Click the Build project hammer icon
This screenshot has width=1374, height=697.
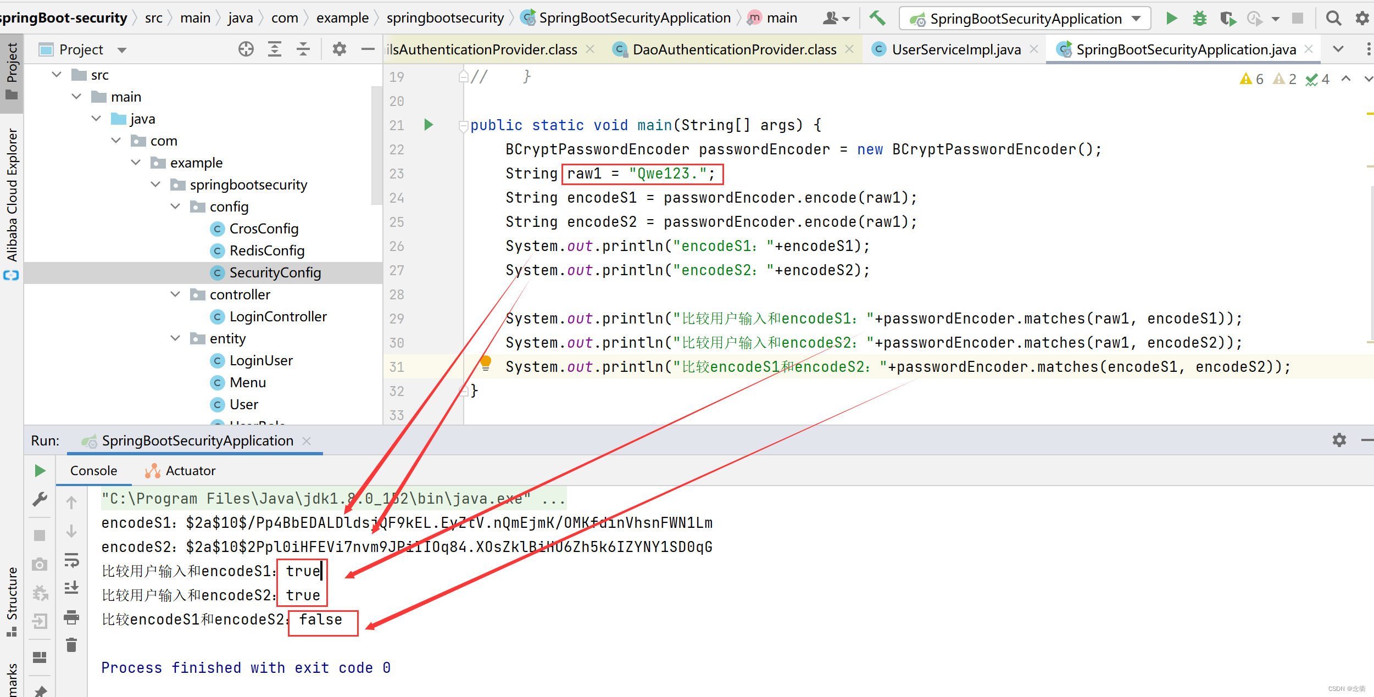tap(877, 18)
